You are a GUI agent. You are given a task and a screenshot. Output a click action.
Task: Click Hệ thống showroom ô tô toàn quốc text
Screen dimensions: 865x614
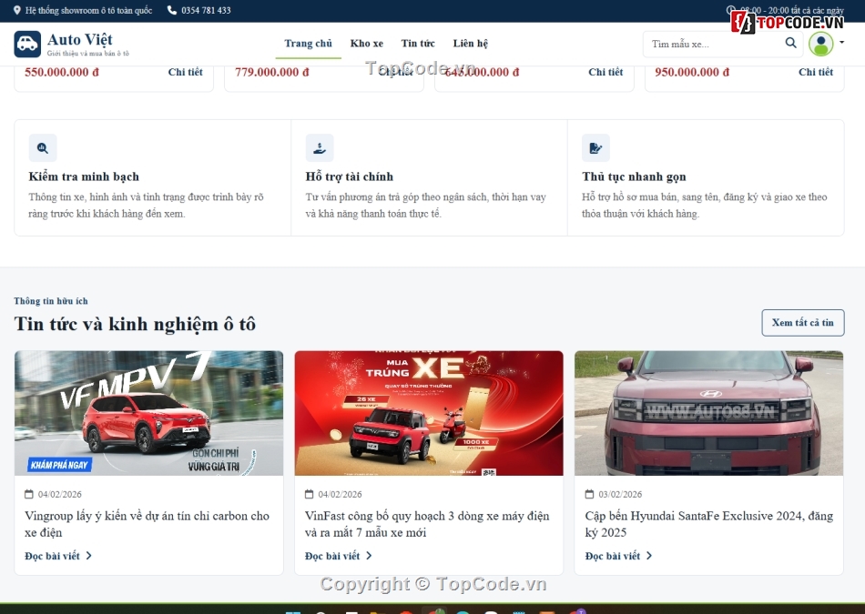(x=88, y=11)
